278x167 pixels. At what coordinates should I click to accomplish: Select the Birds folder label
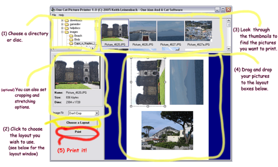tap(77, 40)
